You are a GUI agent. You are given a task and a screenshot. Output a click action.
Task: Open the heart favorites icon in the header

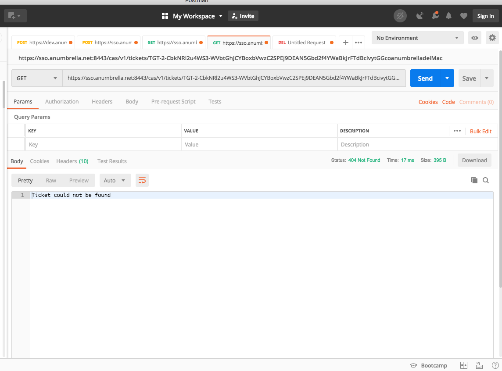(x=463, y=16)
